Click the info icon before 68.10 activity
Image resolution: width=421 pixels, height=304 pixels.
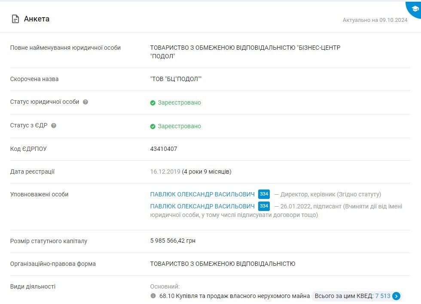pos(153,296)
